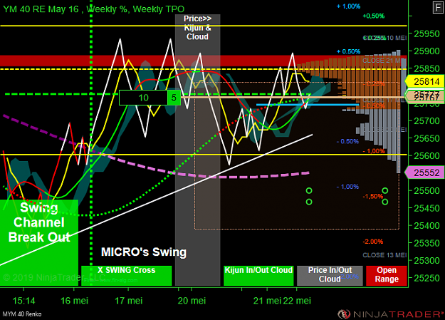Click the 25600 price axis label

pos(426,156)
